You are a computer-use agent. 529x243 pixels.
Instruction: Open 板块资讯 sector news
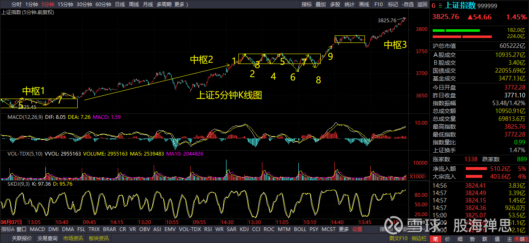[99, 238]
